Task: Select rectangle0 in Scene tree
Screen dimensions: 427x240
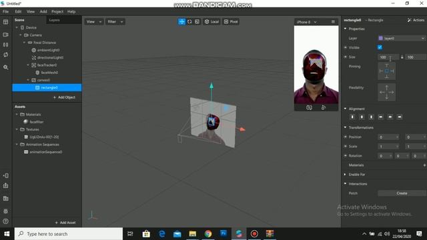Action: pos(47,87)
